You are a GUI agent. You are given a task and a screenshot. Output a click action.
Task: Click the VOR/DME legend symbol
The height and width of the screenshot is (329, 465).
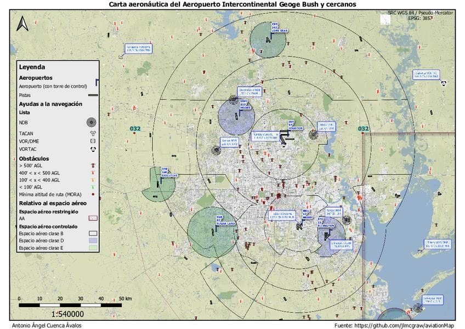(x=92, y=141)
